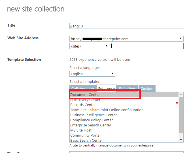
Task: Switch to the Custom template tab
Action: pyautogui.click(x=147, y=88)
